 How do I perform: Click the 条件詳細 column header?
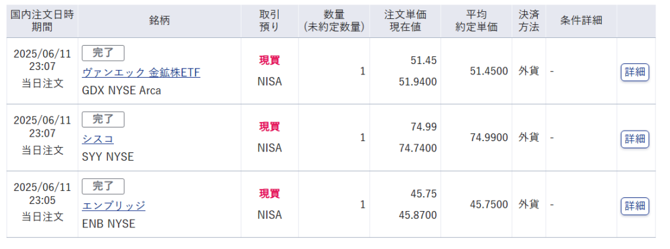tap(581, 21)
